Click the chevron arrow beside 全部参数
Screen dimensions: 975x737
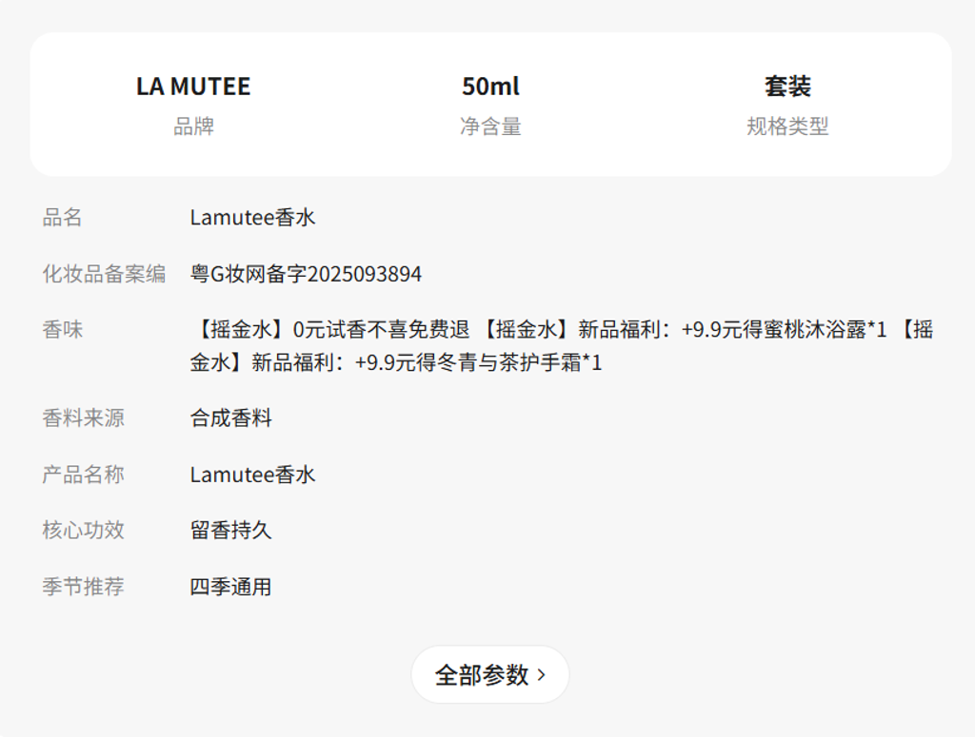pyautogui.click(x=542, y=675)
